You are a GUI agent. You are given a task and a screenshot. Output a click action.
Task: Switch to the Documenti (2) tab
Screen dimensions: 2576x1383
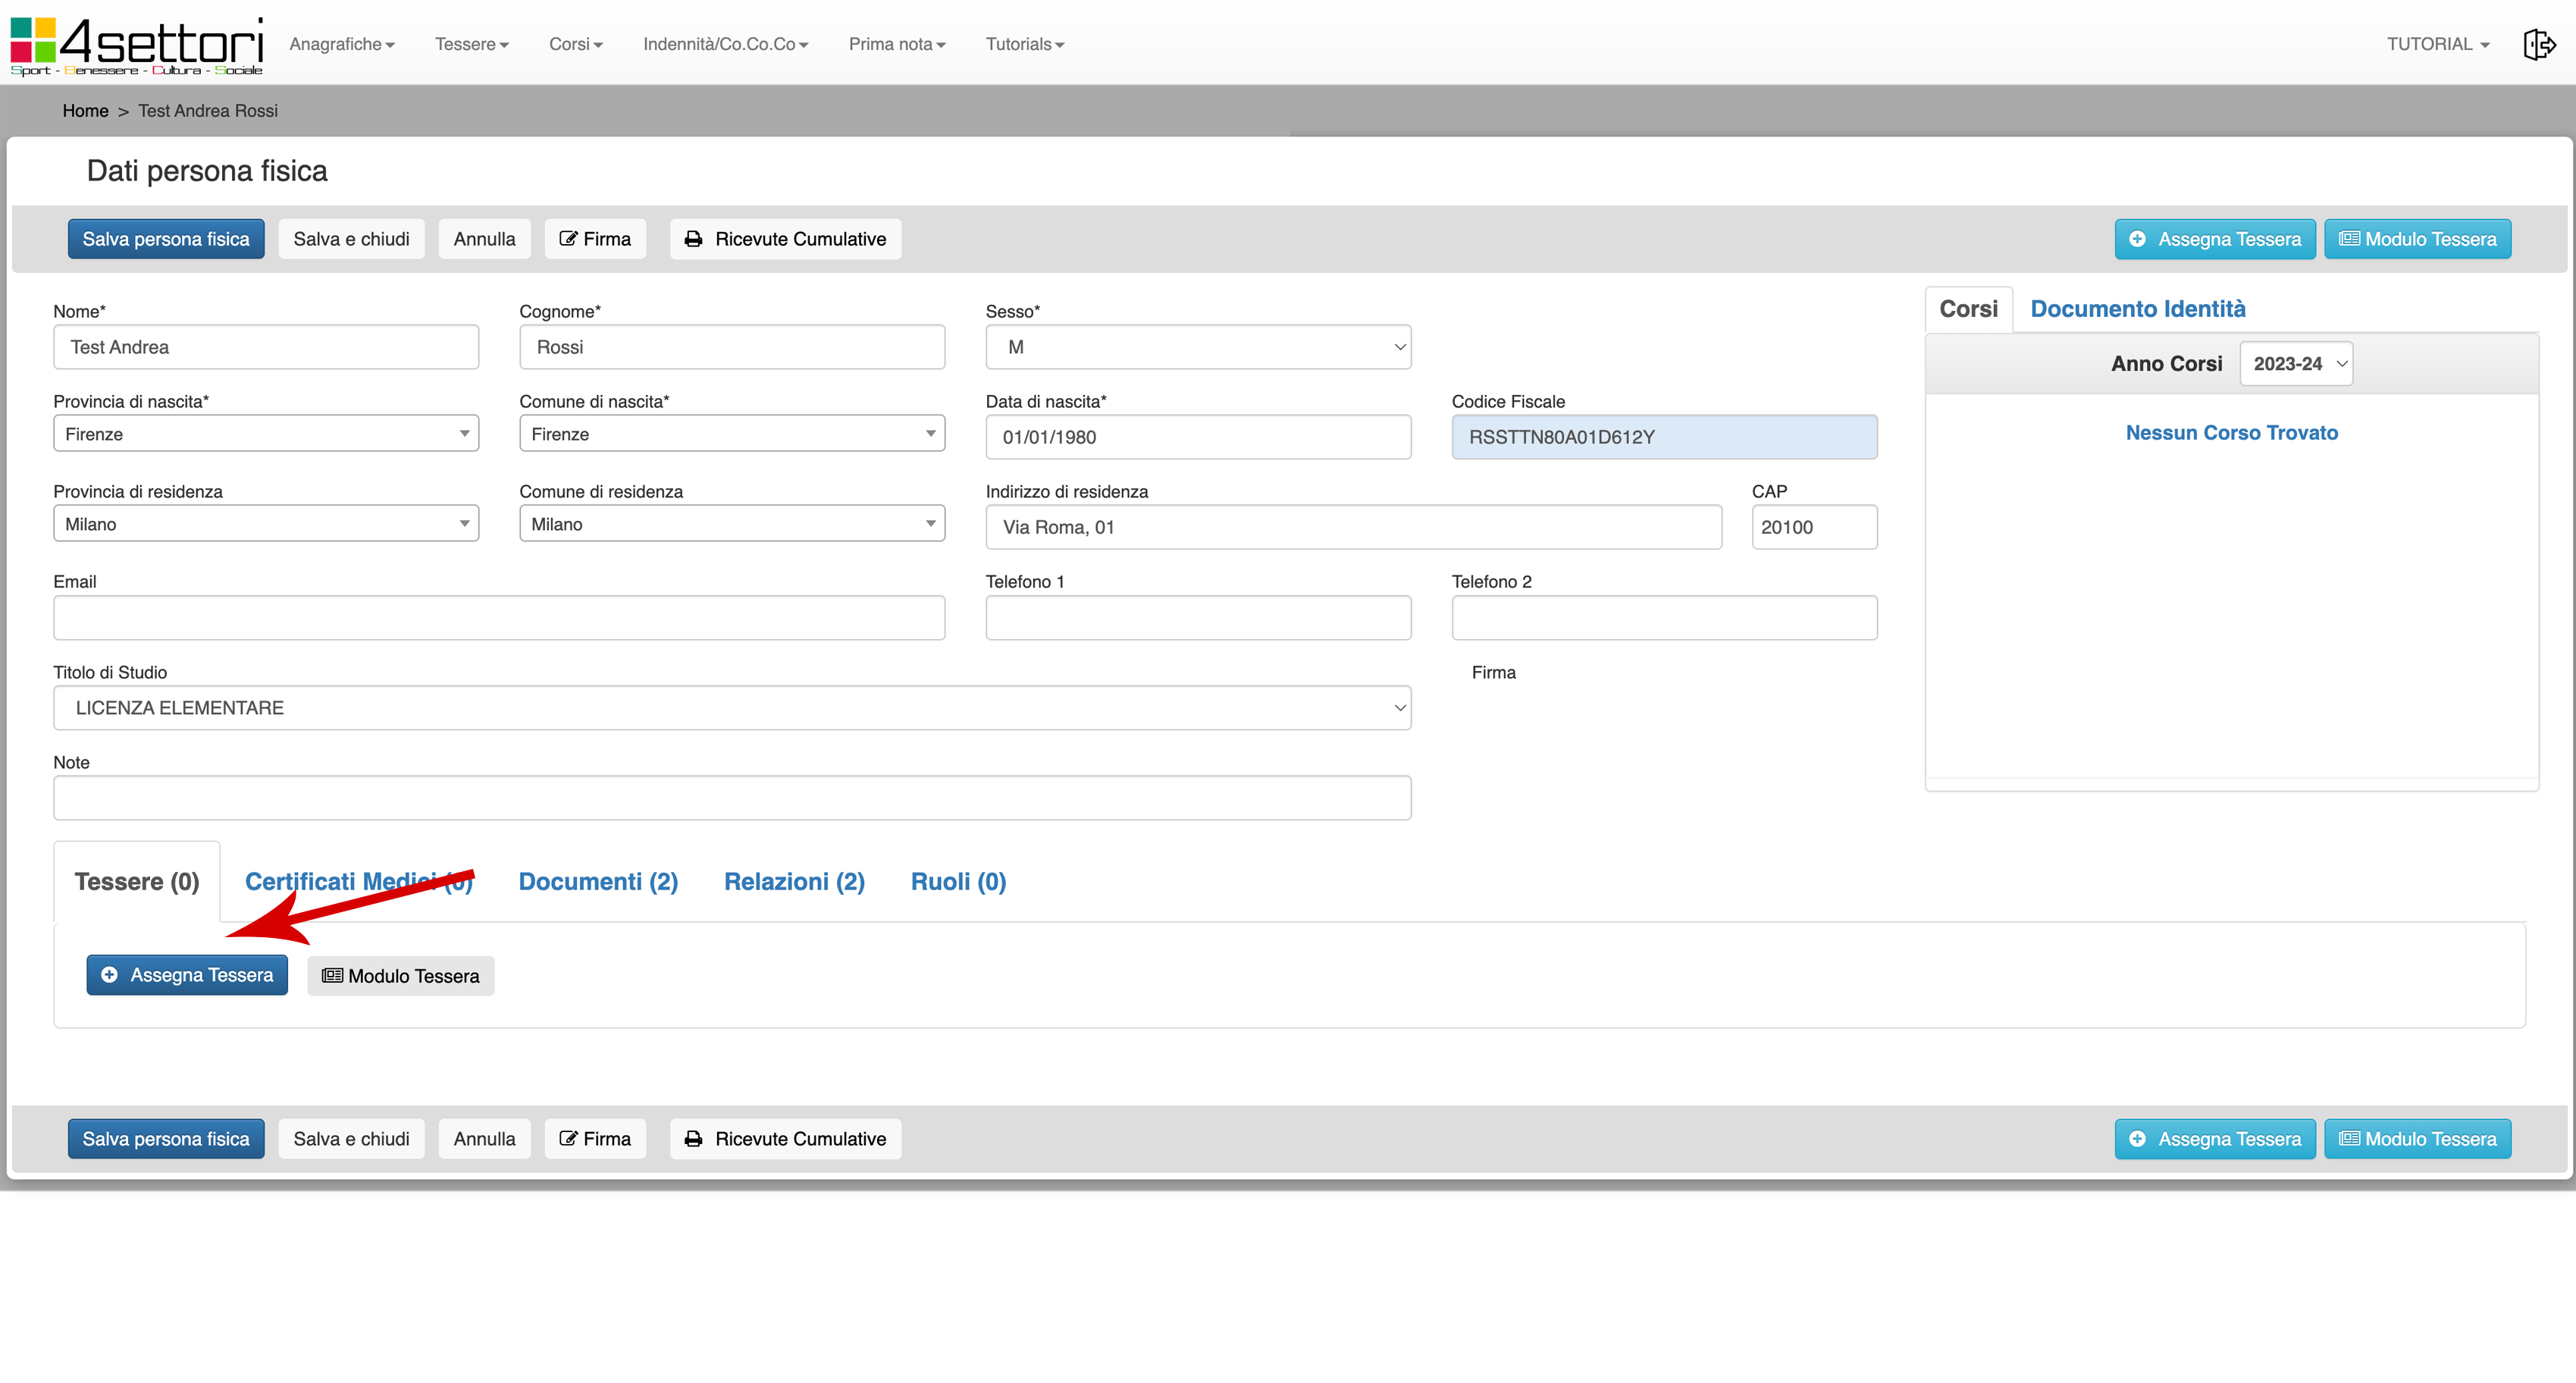click(x=598, y=881)
